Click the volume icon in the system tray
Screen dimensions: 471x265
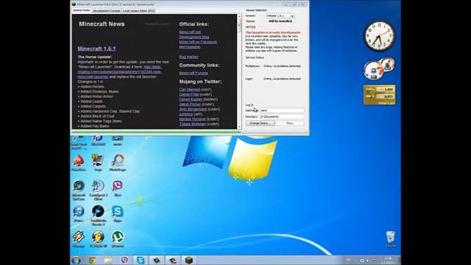tap(367, 261)
